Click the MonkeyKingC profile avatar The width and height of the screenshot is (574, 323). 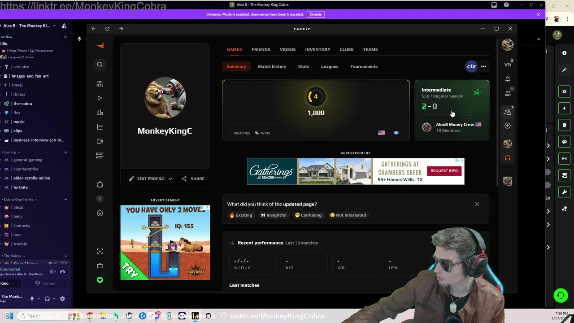click(165, 98)
